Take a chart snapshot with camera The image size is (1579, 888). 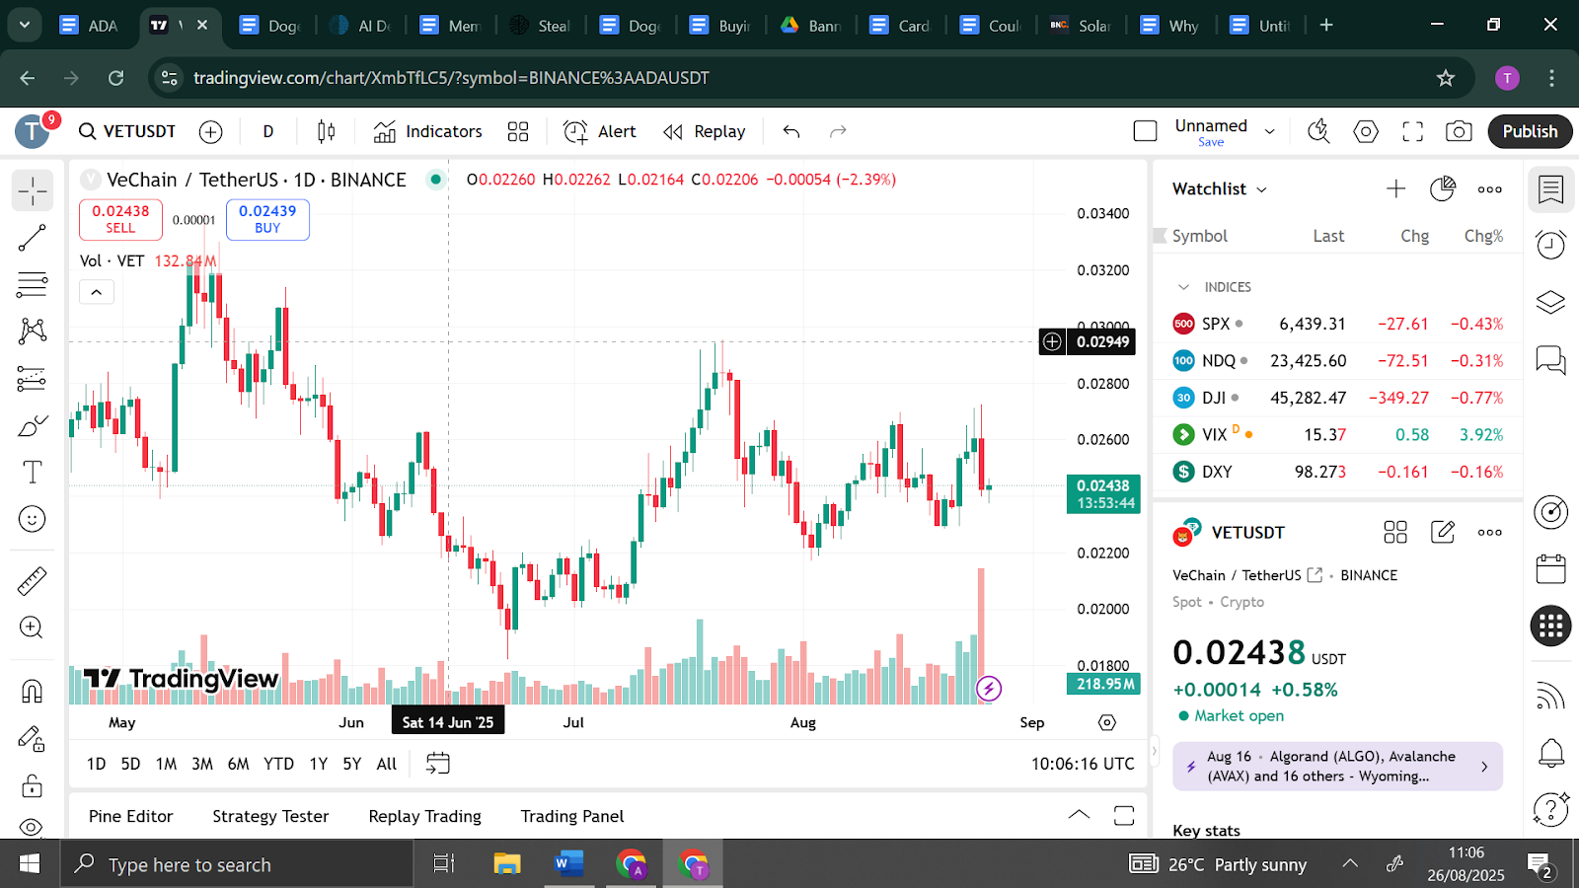1459,131
